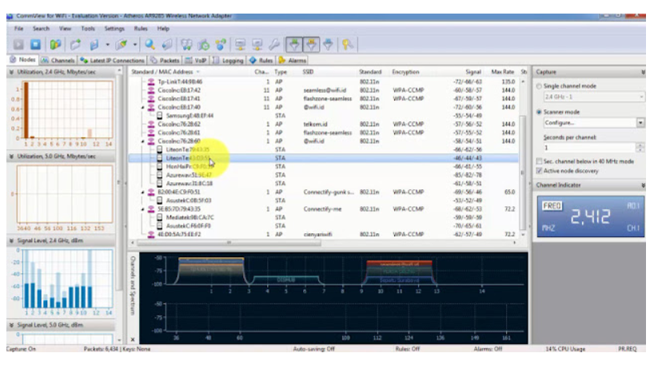The image size is (654, 365).
Task: Click the open folder icon in toolbar
Action: (x=75, y=44)
